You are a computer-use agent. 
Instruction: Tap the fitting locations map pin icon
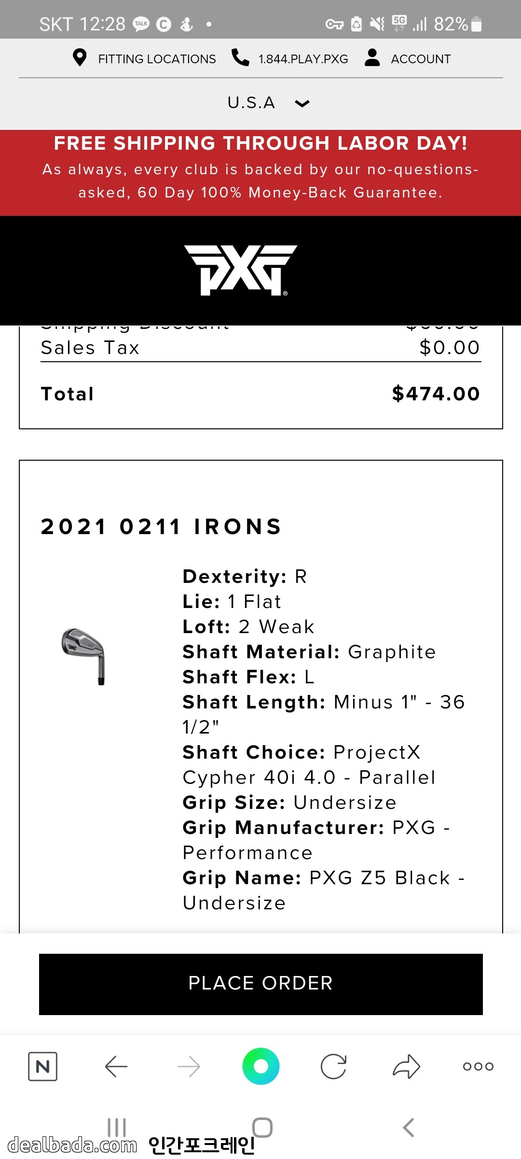pos(80,57)
